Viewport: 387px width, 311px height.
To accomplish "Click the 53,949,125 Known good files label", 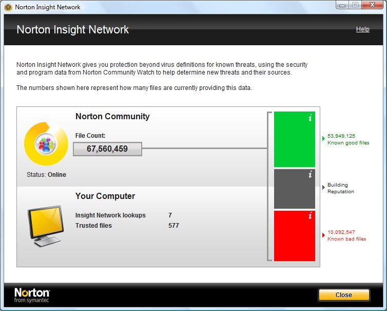I will pos(348,139).
